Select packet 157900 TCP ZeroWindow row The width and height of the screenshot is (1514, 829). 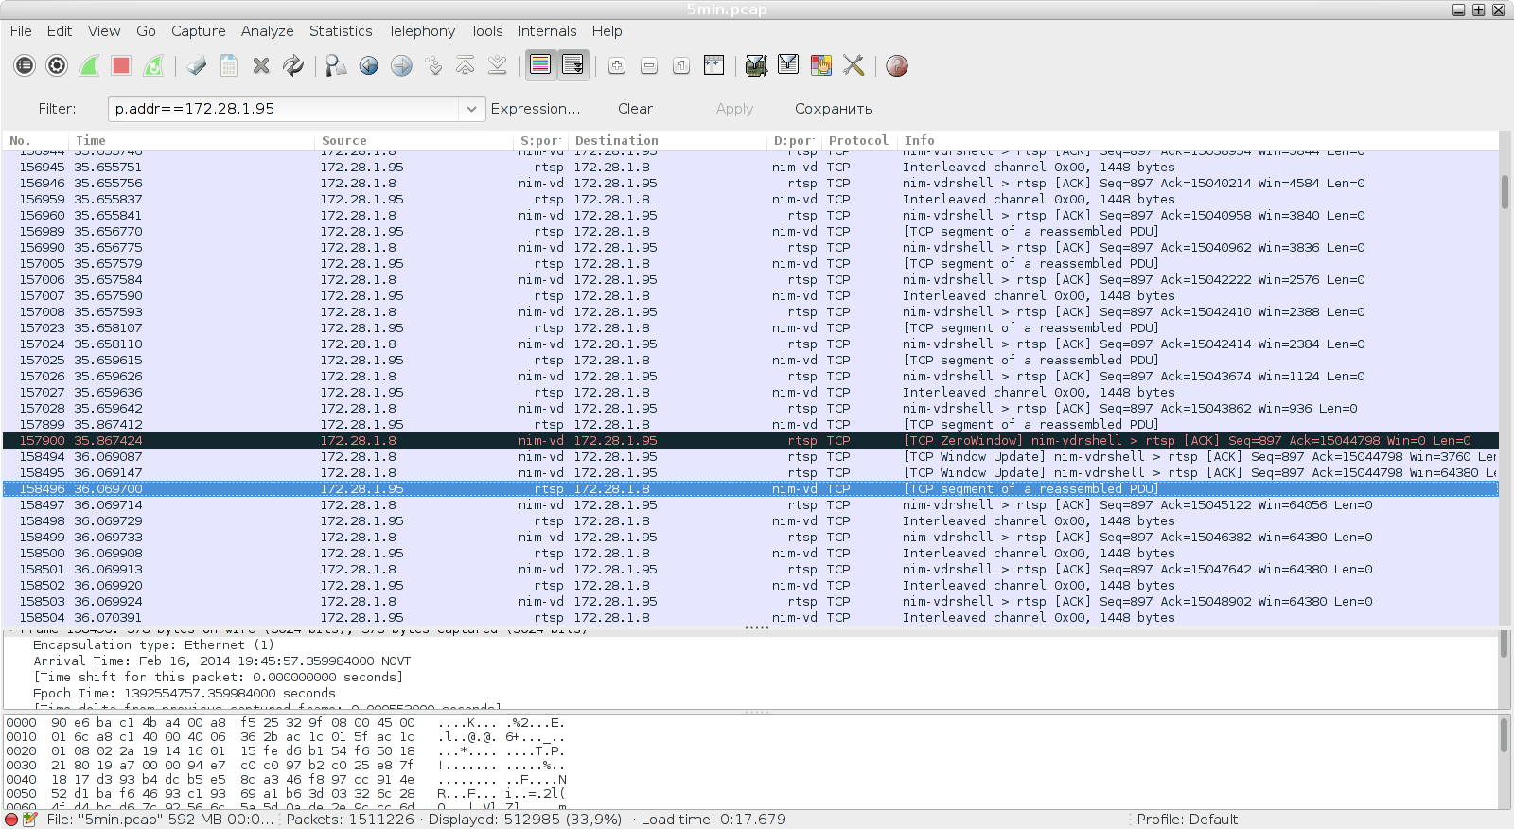[x=750, y=441]
